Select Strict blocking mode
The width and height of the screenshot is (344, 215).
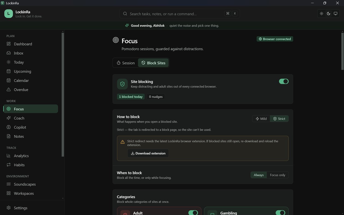(x=279, y=119)
